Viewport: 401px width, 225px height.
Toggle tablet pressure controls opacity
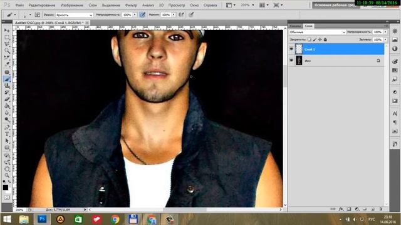pyautogui.click(x=142, y=14)
